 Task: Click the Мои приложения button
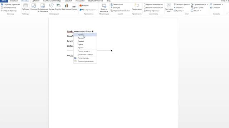pos(87,10)
